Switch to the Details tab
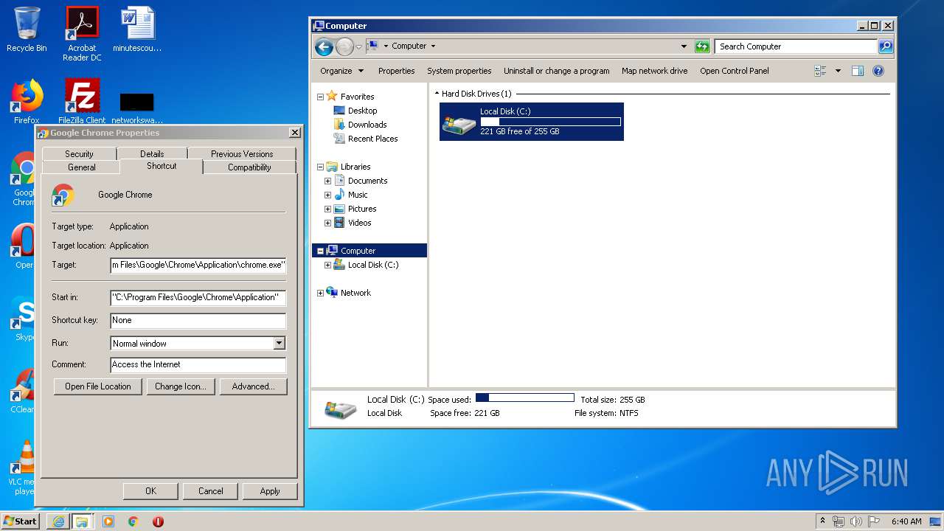Viewport: 944px width, 531px height. point(152,154)
